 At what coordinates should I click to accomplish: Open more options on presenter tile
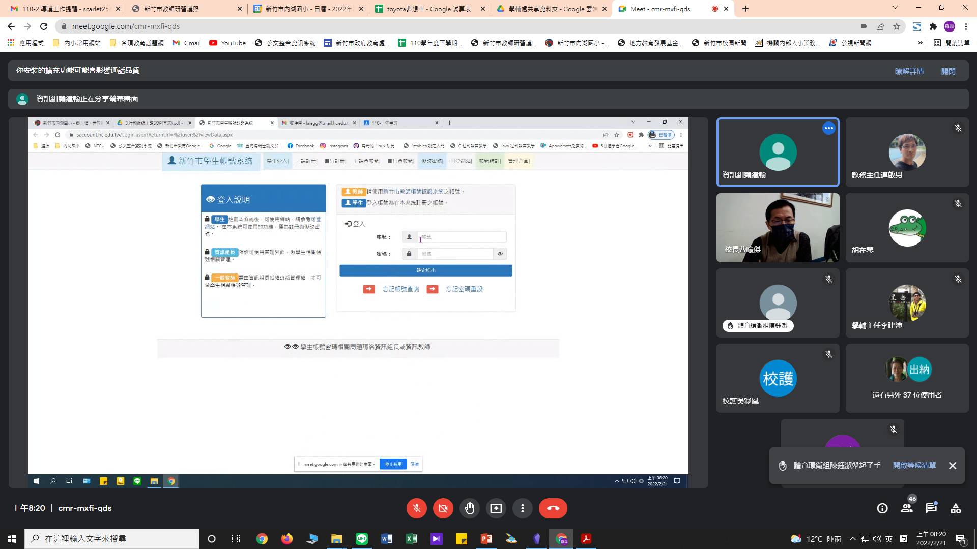[828, 128]
